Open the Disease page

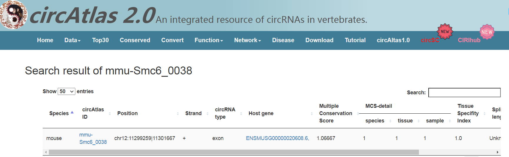coord(283,40)
